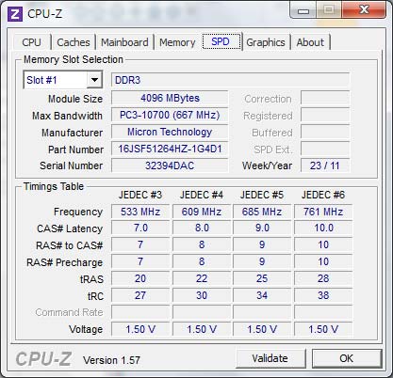This screenshot has height=378, width=393.
Task: Click tRC value 38
Action: click(323, 295)
